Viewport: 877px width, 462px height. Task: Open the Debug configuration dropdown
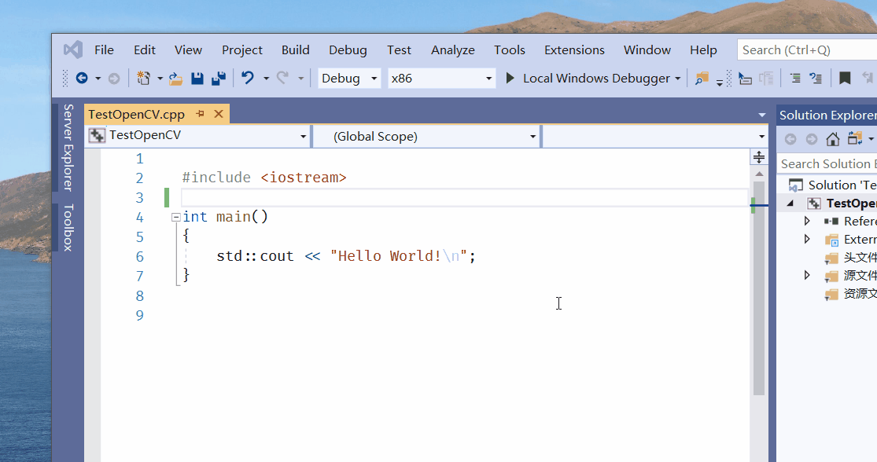[x=349, y=79]
